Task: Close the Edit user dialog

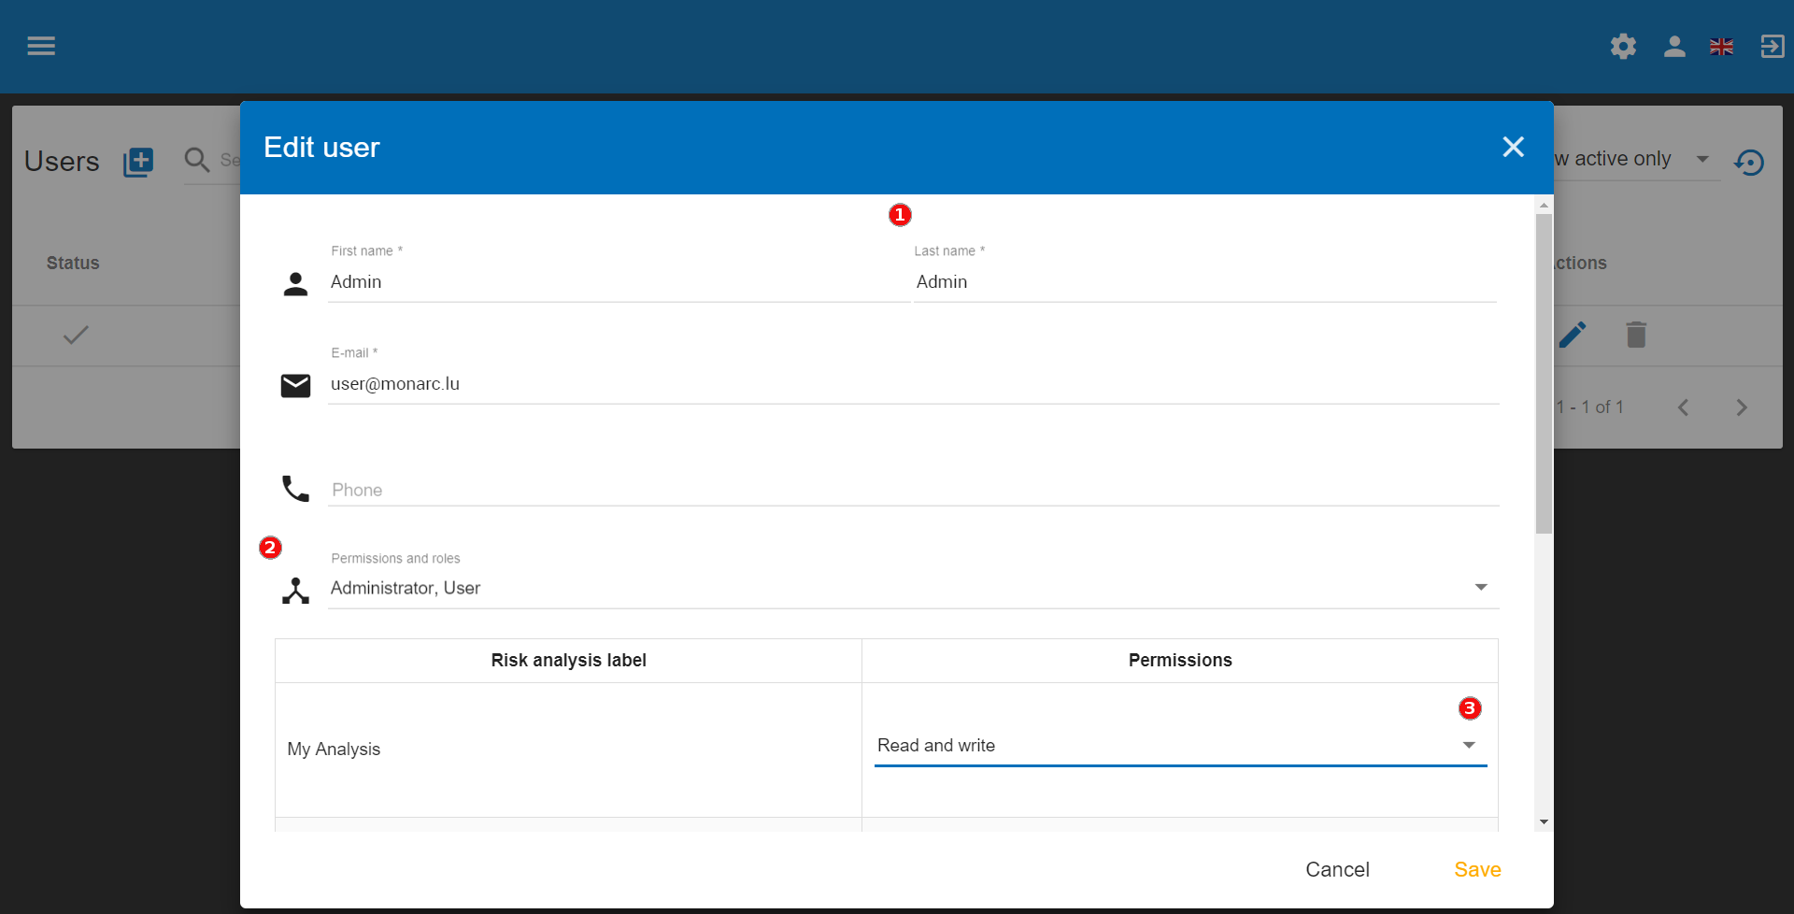Action: pos(1513,147)
